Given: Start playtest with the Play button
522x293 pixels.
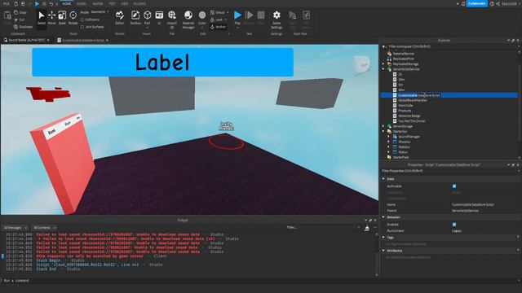Looking at the screenshot, I should (237, 18).
